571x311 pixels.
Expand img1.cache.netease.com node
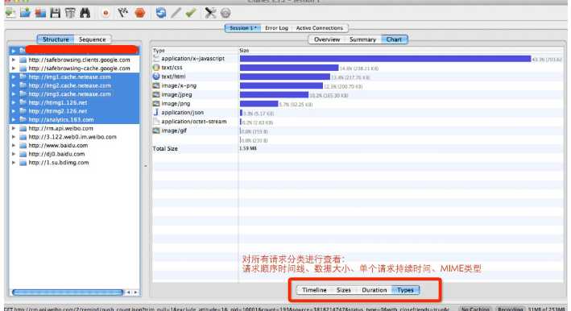[14, 77]
